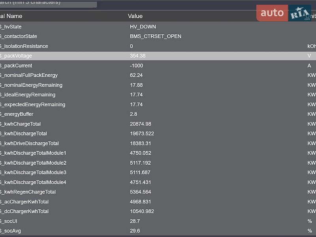Select the socAvg signal row
The image size is (316, 237).
point(158,231)
